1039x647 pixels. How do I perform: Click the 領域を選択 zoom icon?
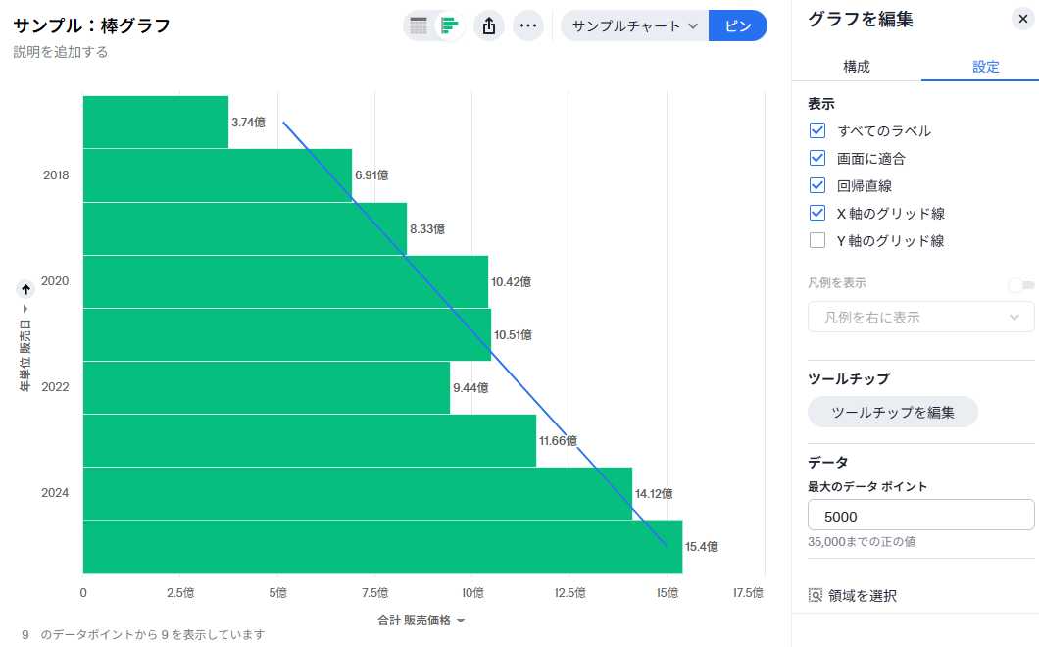(x=816, y=595)
